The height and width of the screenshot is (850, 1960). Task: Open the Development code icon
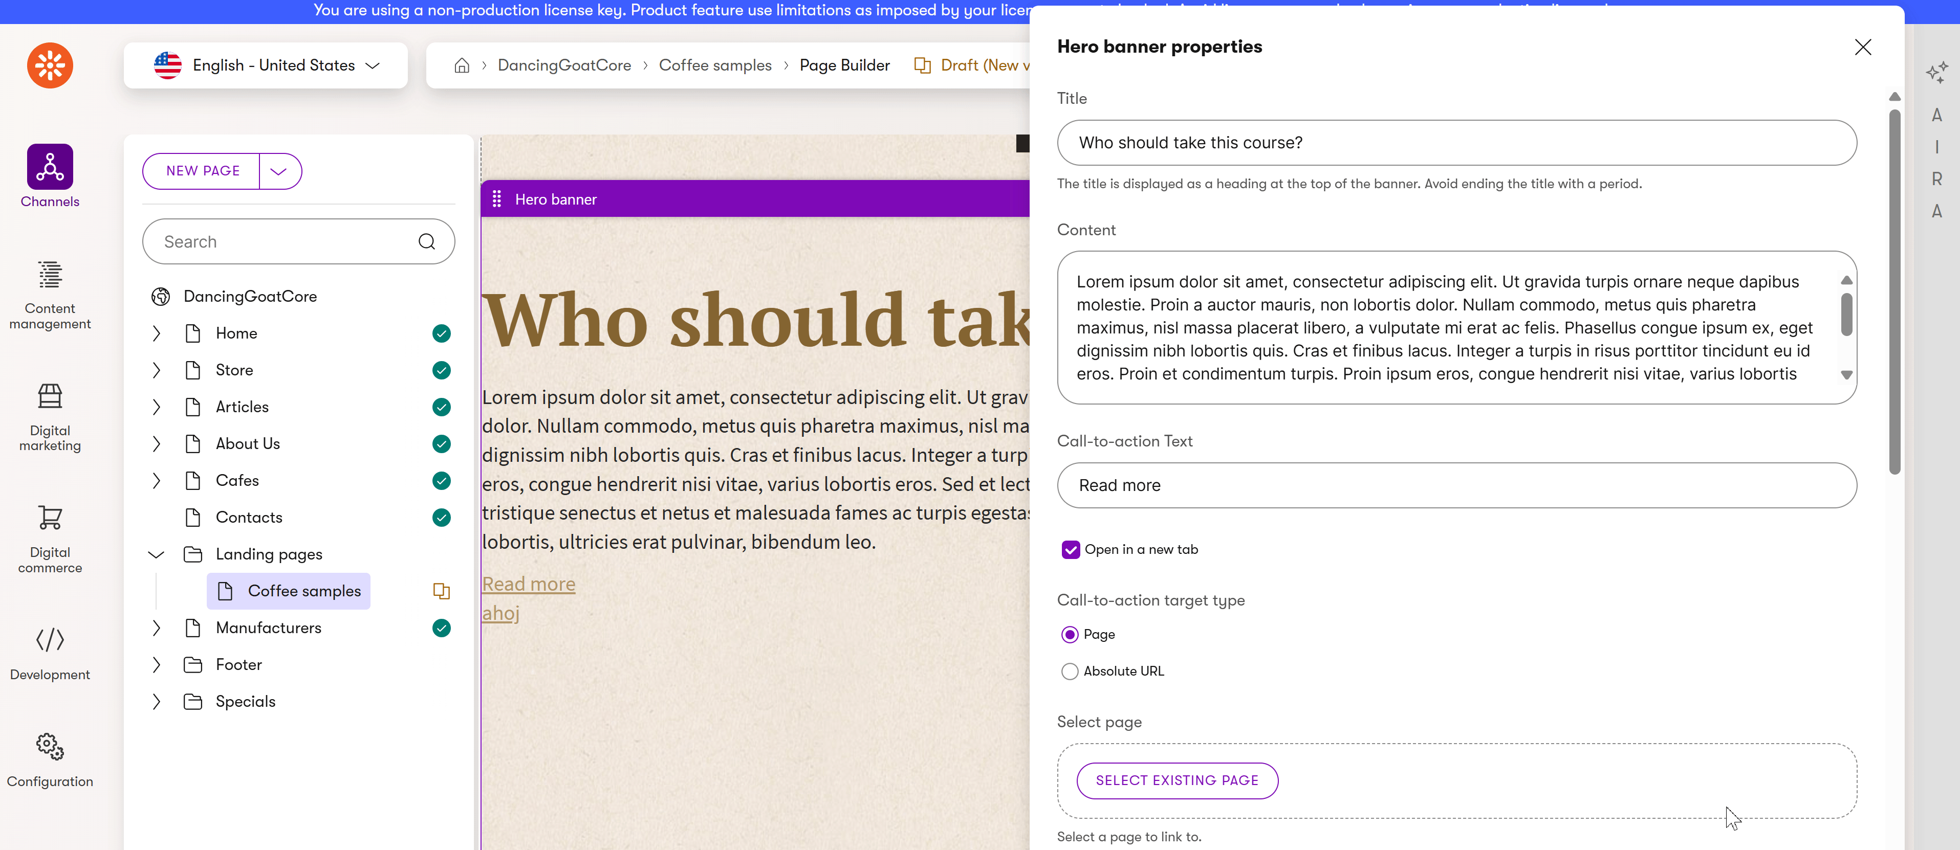point(50,639)
